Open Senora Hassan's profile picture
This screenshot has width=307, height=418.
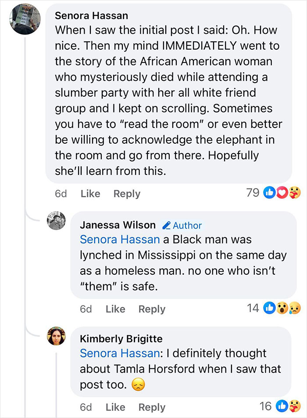(x=21, y=19)
